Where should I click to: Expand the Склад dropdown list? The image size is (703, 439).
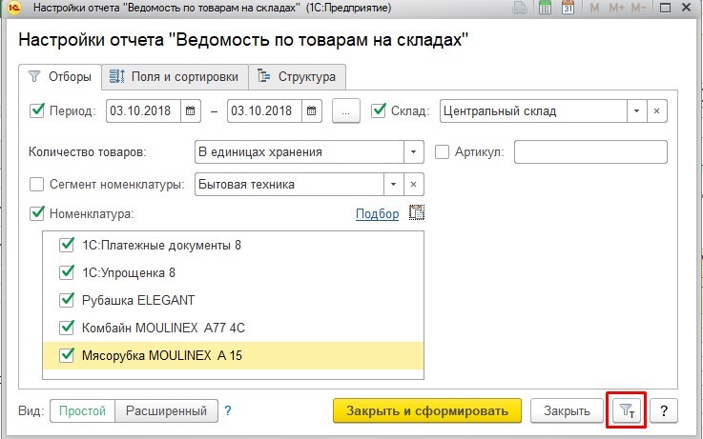click(x=636, y=110)
